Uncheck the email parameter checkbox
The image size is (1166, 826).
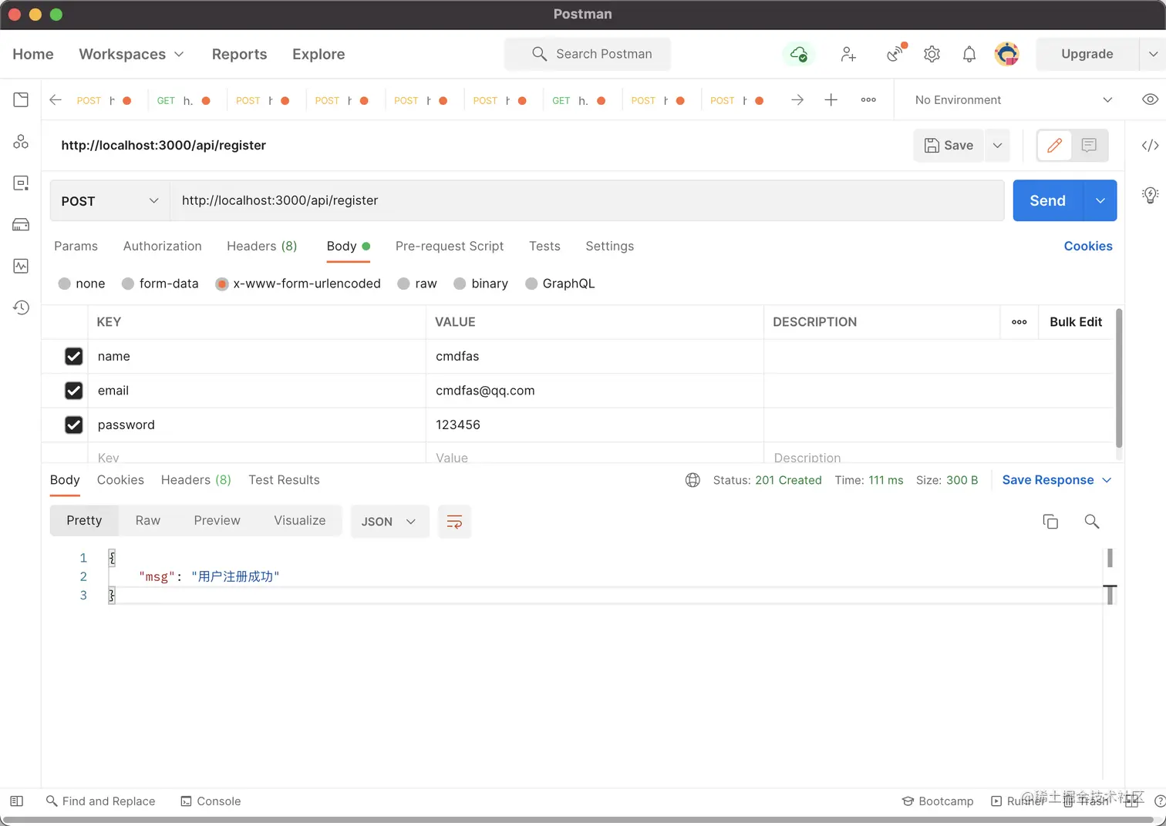pos(73,391)
